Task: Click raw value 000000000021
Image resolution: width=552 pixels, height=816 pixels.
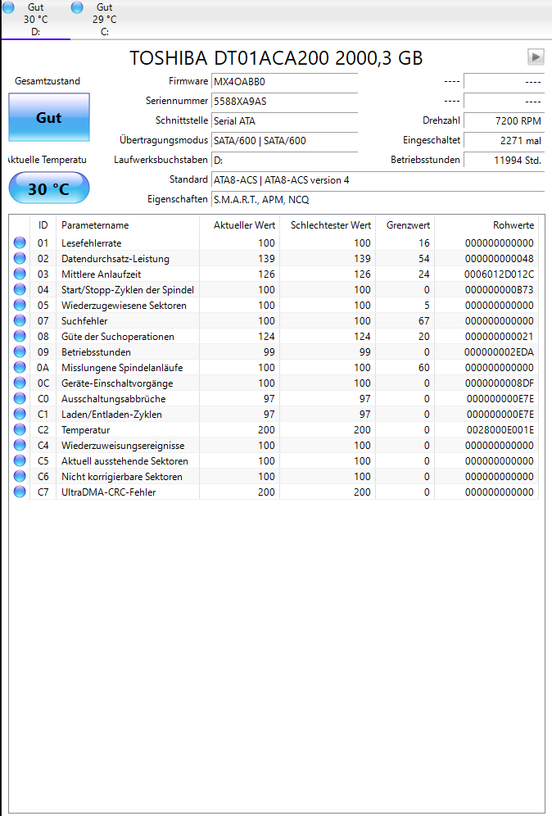Action: tap(499, 337)
